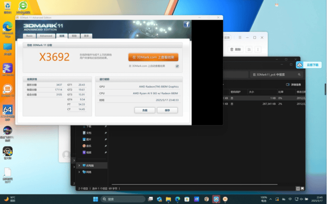Viewport: 327px width, 204px height.
Task: Click the orange 在 3DMark.com 上查看结果 button
Action: pyautogui.click(x=153, y=57)
